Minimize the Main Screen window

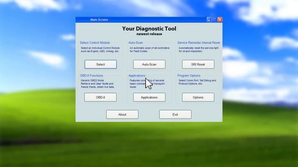[209, 19]
